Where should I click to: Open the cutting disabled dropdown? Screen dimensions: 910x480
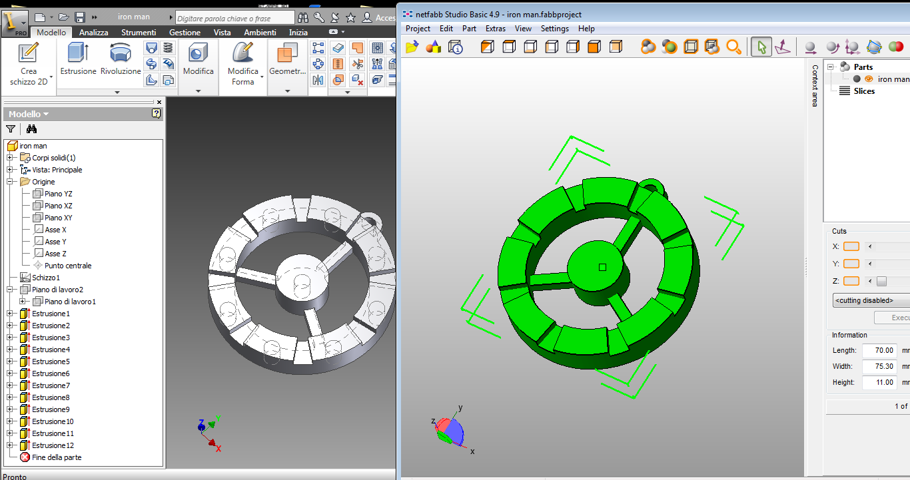871,300
